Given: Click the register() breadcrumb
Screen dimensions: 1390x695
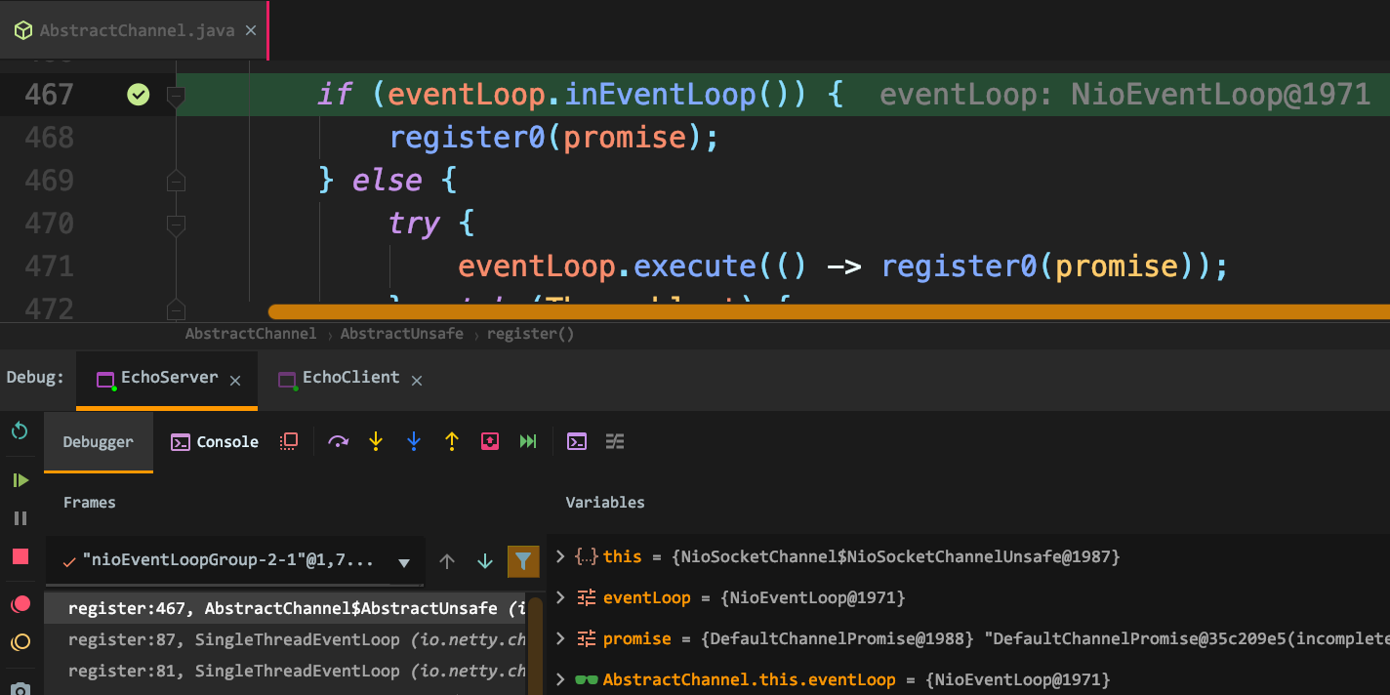Looking at the screenshot, I should [x=531, y=334].
